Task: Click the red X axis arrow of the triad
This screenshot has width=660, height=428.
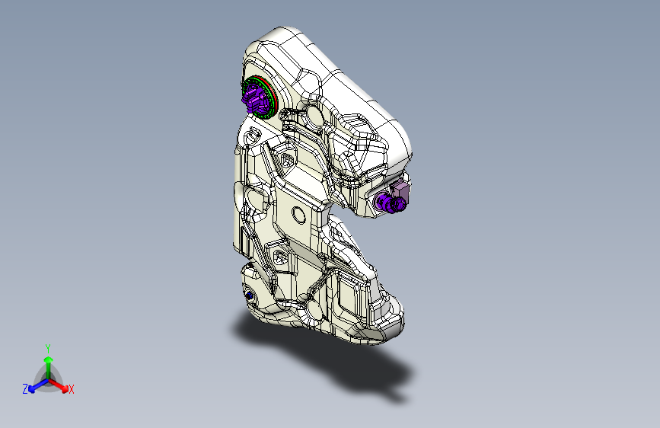Action: [58, 385]
